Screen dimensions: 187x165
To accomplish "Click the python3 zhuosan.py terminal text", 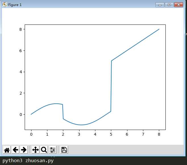I will (x=28, y=161).
